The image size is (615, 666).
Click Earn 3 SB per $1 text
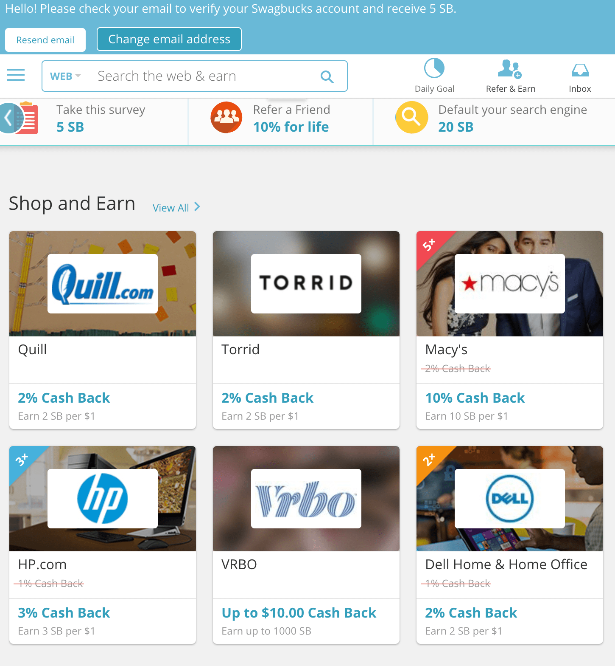pos(56,631)
